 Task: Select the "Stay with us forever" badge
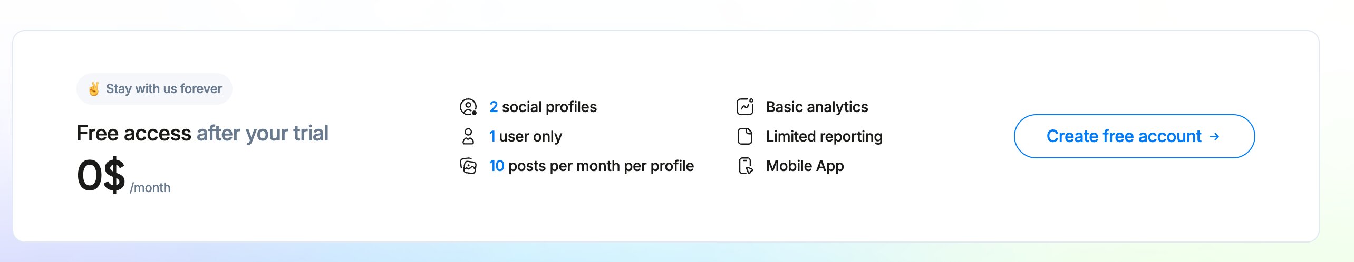tap(154, 89)
